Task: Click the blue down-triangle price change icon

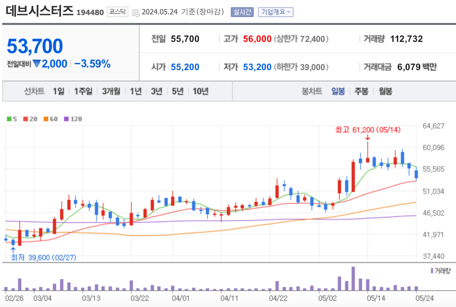Action: (37, 64)
